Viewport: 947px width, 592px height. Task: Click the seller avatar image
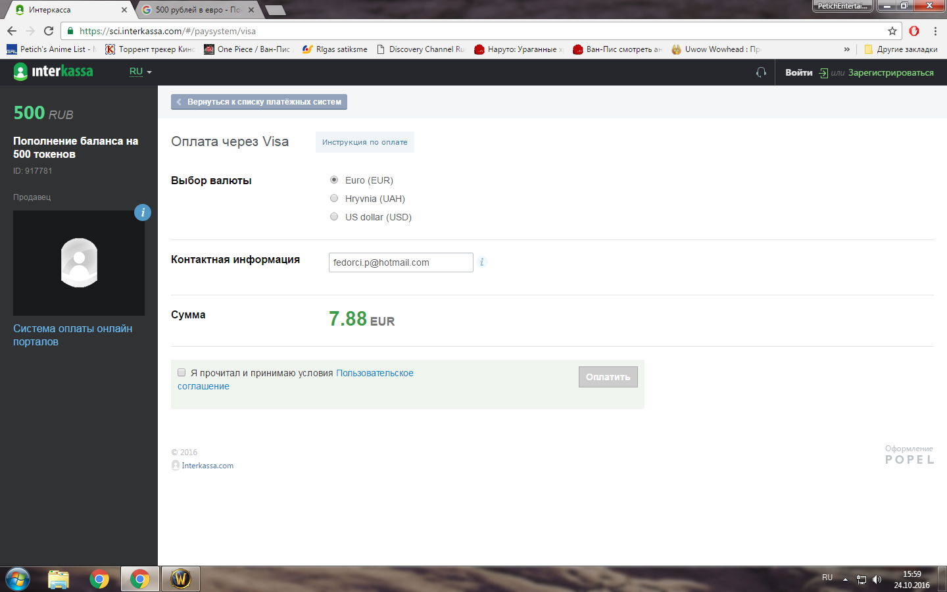[x=79, y=263]
